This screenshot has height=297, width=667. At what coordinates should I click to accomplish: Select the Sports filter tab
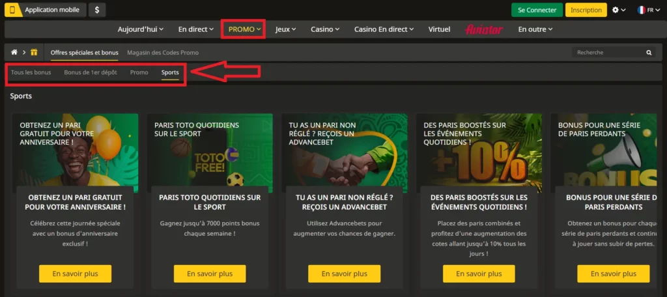[x=170, y=72]
